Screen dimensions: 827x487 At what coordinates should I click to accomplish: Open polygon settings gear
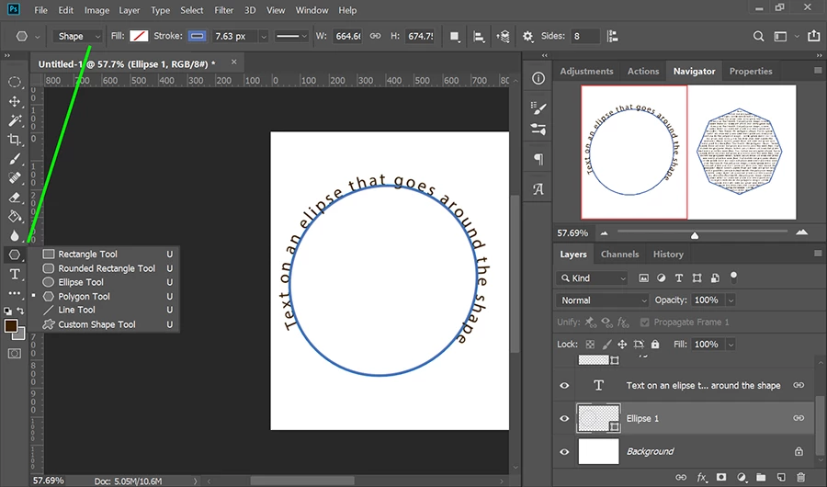[527, 37]
